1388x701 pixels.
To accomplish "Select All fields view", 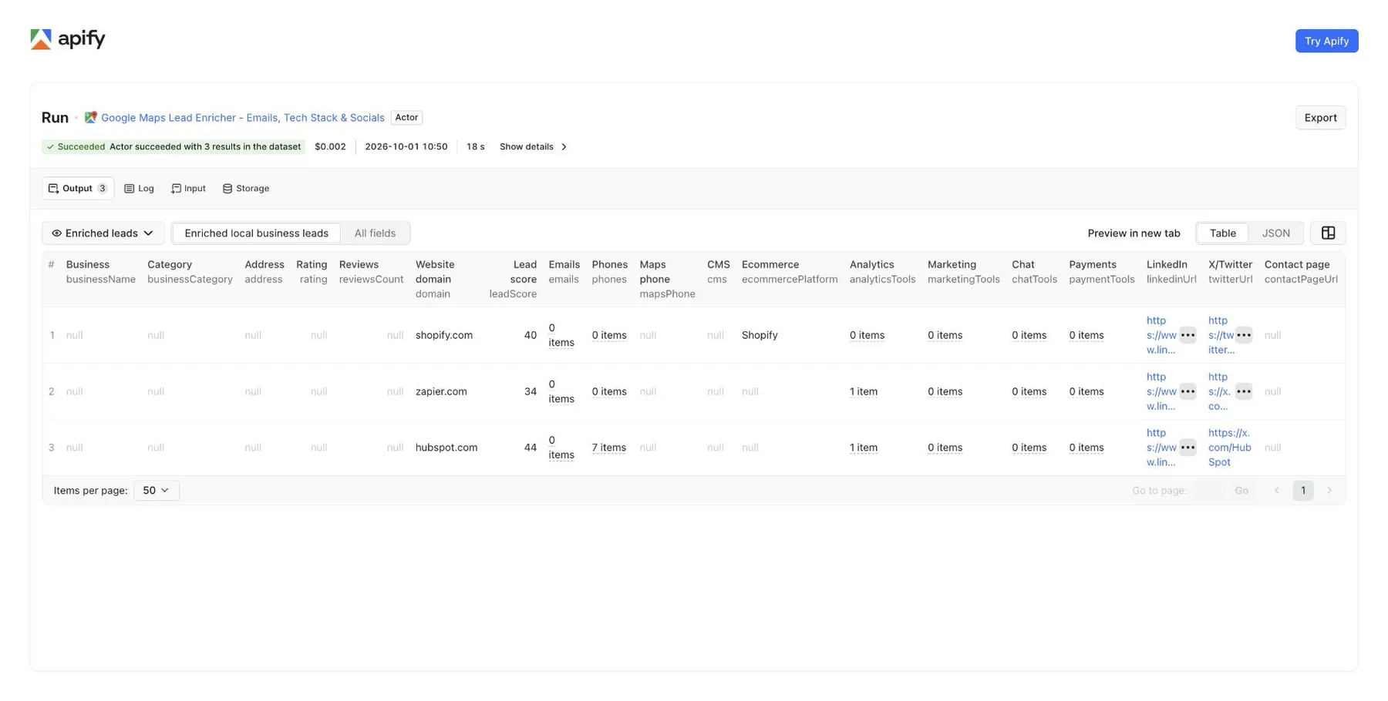I will point(375,233).
